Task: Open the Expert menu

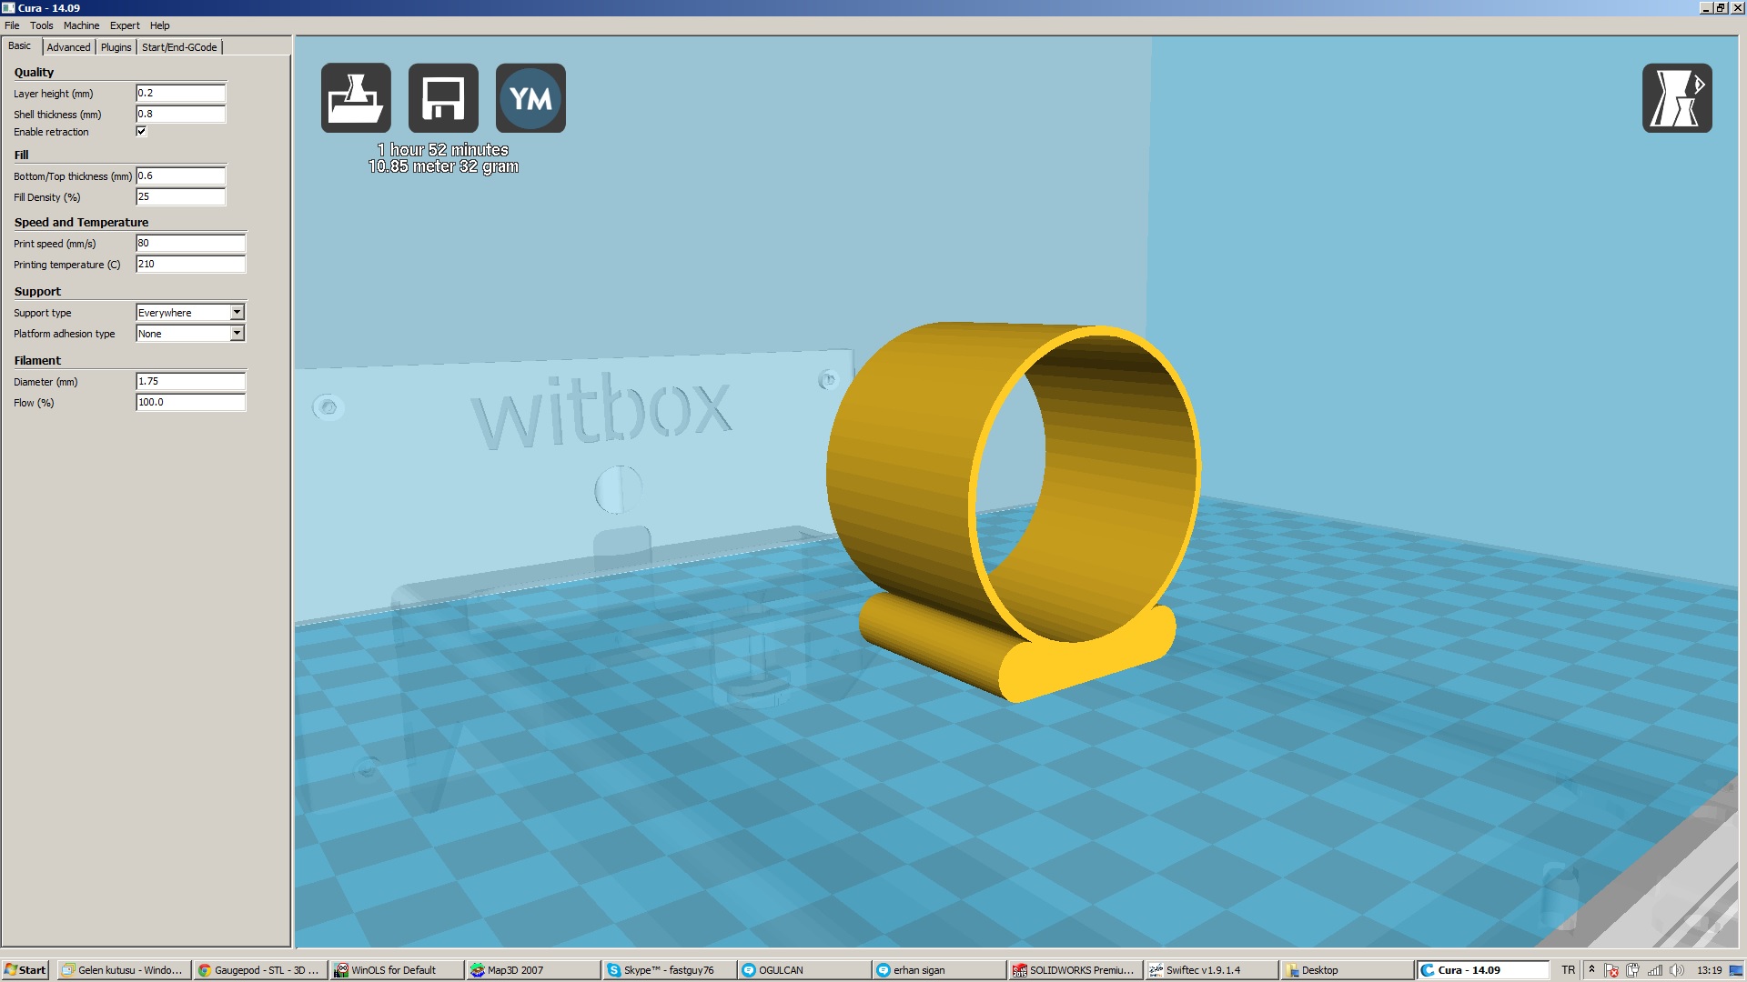Action: click(x=125, y=25)
